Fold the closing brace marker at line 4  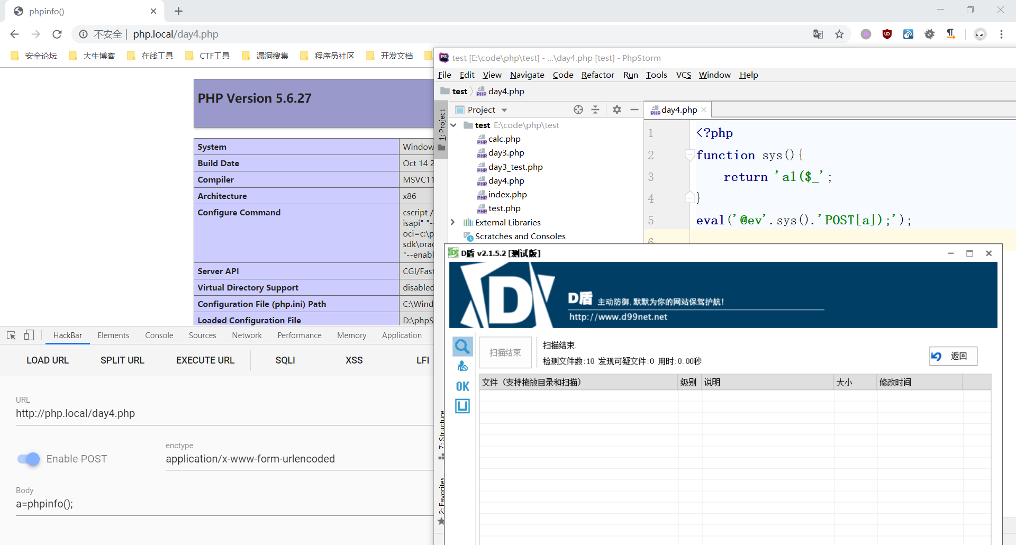[690, 198]
